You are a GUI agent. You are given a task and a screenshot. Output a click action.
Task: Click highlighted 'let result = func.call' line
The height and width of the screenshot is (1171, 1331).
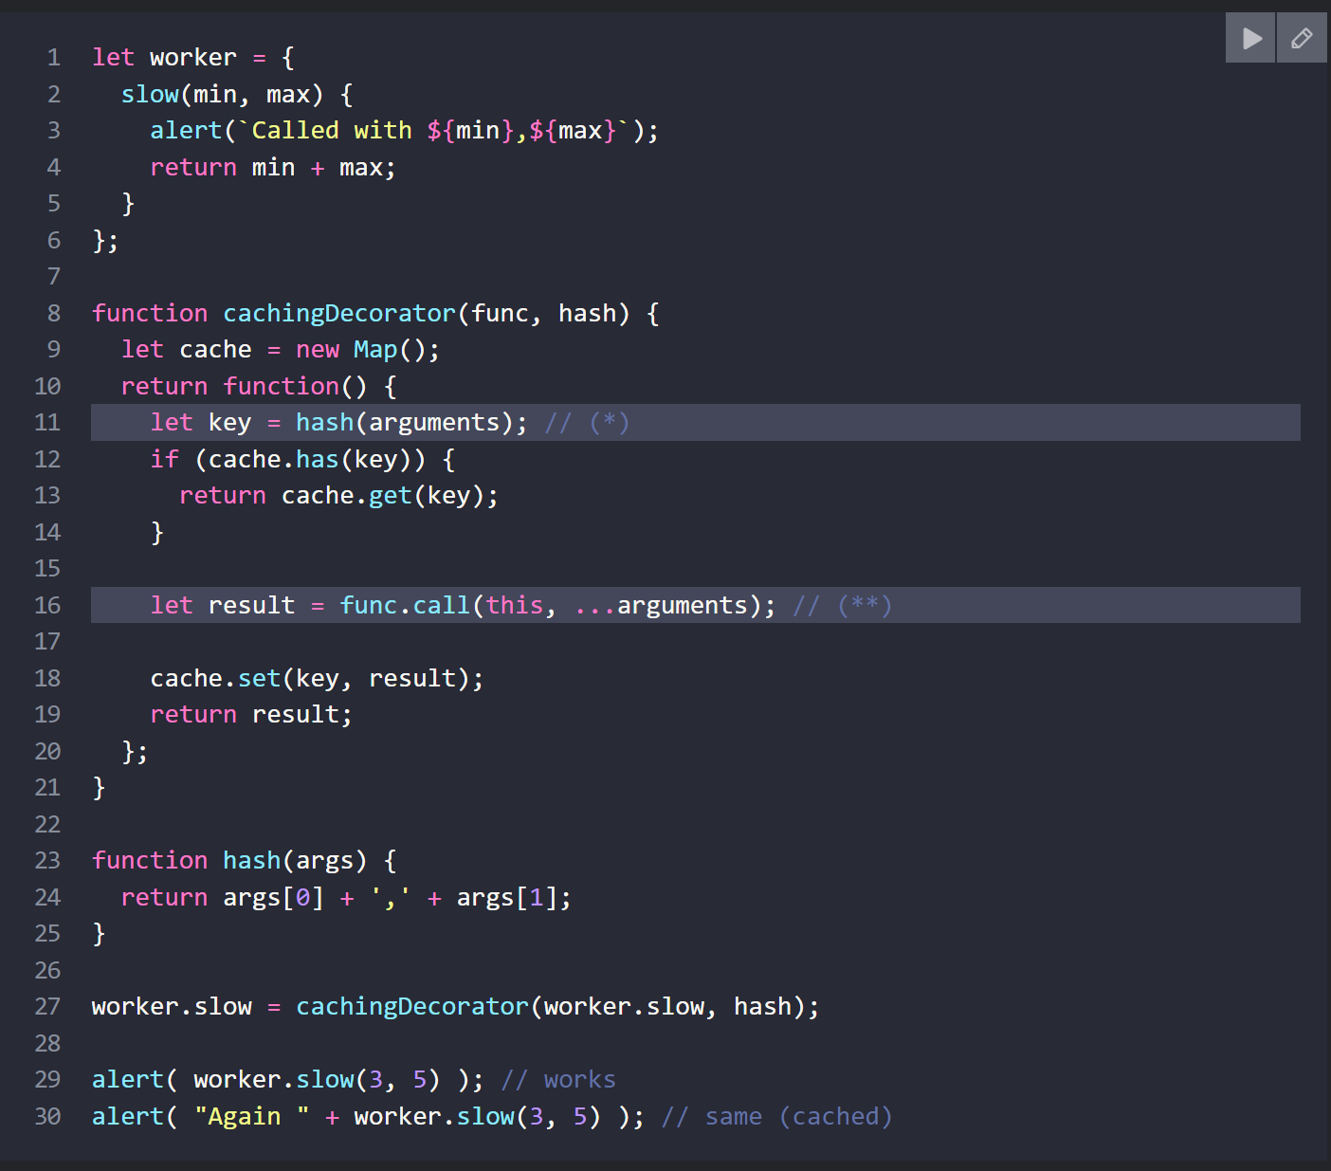click(x=696, y=605)
